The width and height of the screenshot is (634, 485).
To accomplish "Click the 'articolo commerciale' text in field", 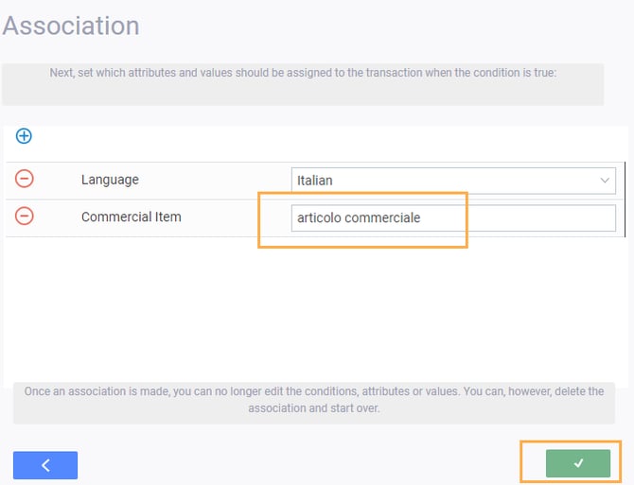I will (x=359, y=217).
